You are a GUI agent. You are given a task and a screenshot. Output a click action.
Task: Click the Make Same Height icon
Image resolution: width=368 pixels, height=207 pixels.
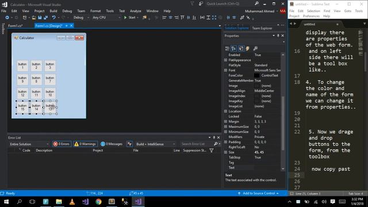tap(208, 18)
